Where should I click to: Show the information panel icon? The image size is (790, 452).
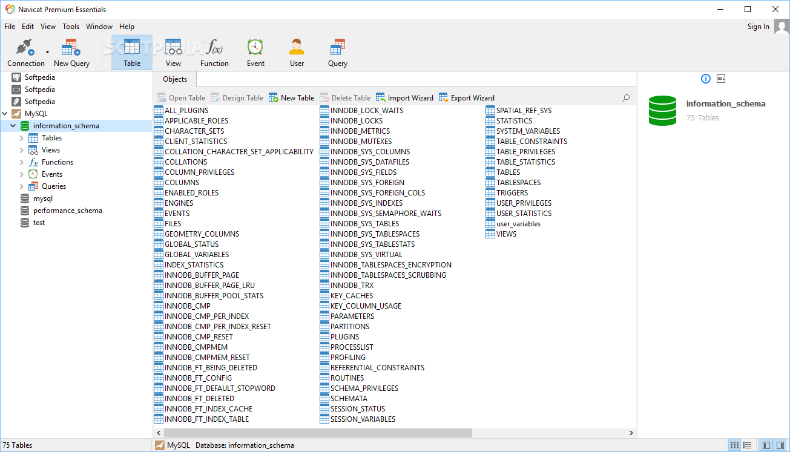[x=705, y=79]
